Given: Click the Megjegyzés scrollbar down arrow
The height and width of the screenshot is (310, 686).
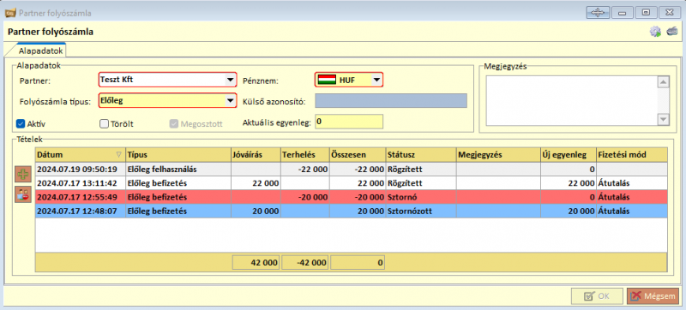Looking at the screenshot, I should tap(664, 120).
